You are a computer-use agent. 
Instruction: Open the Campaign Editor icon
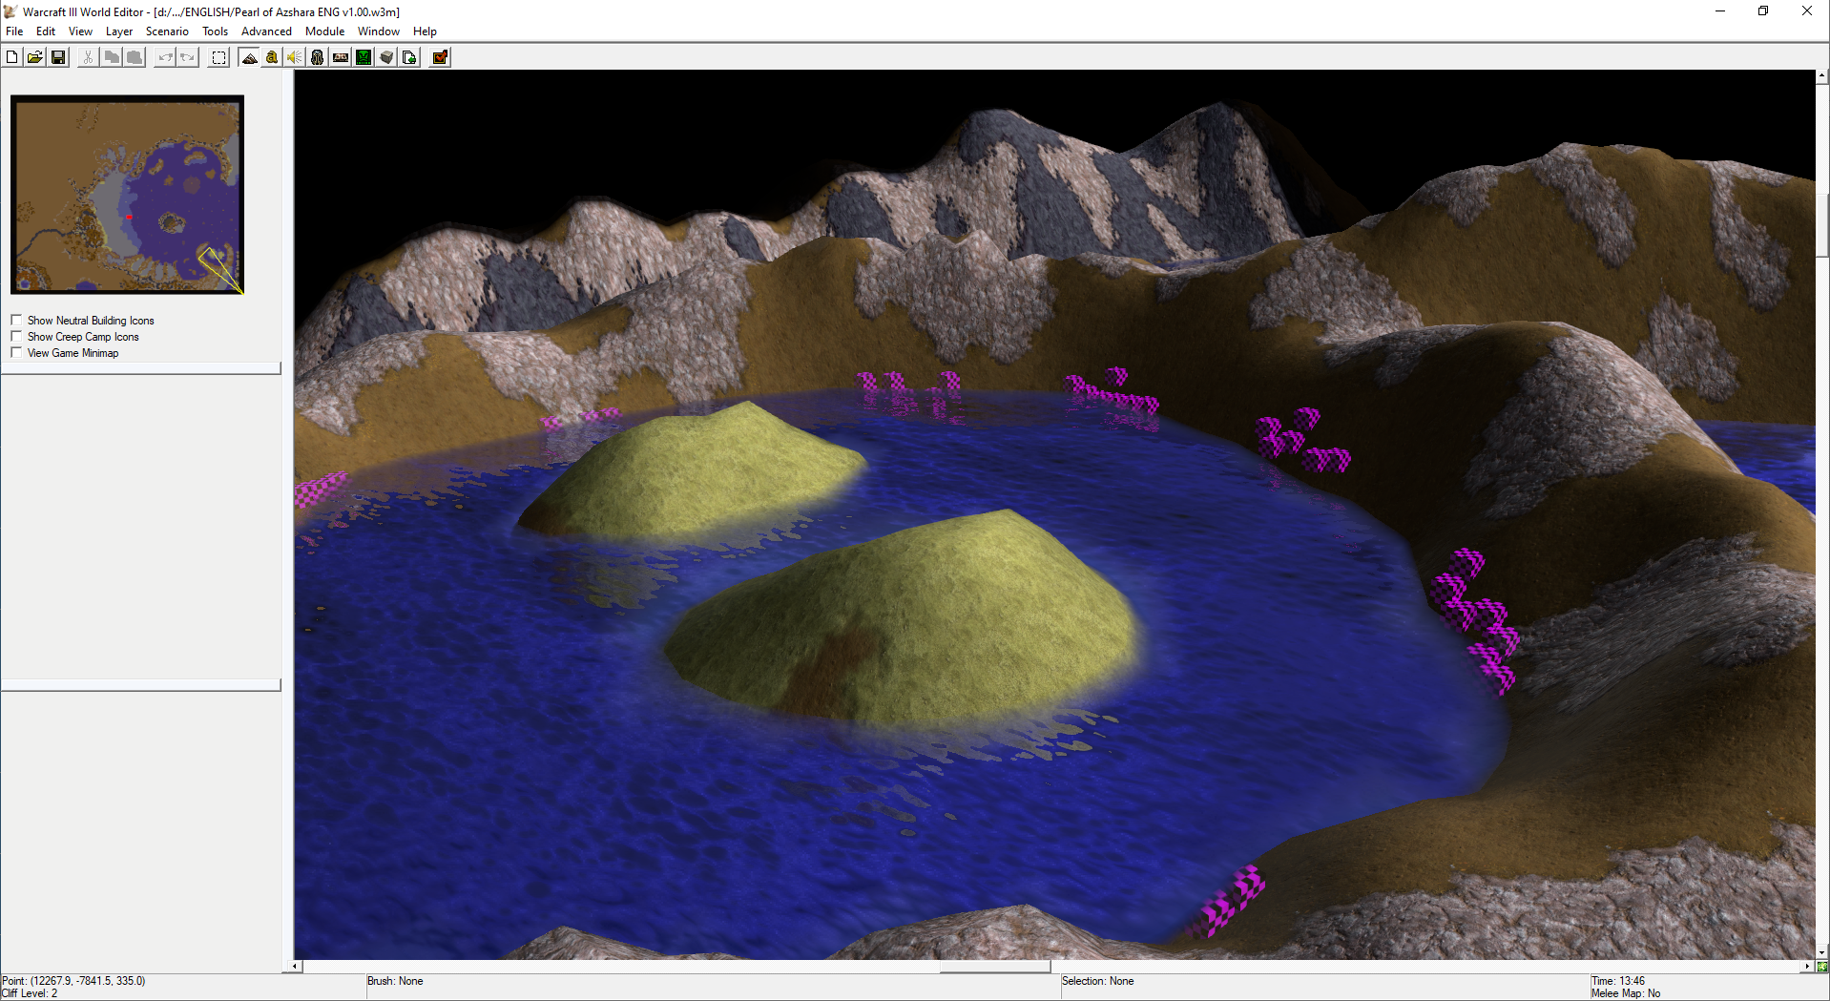pos(341,57)
